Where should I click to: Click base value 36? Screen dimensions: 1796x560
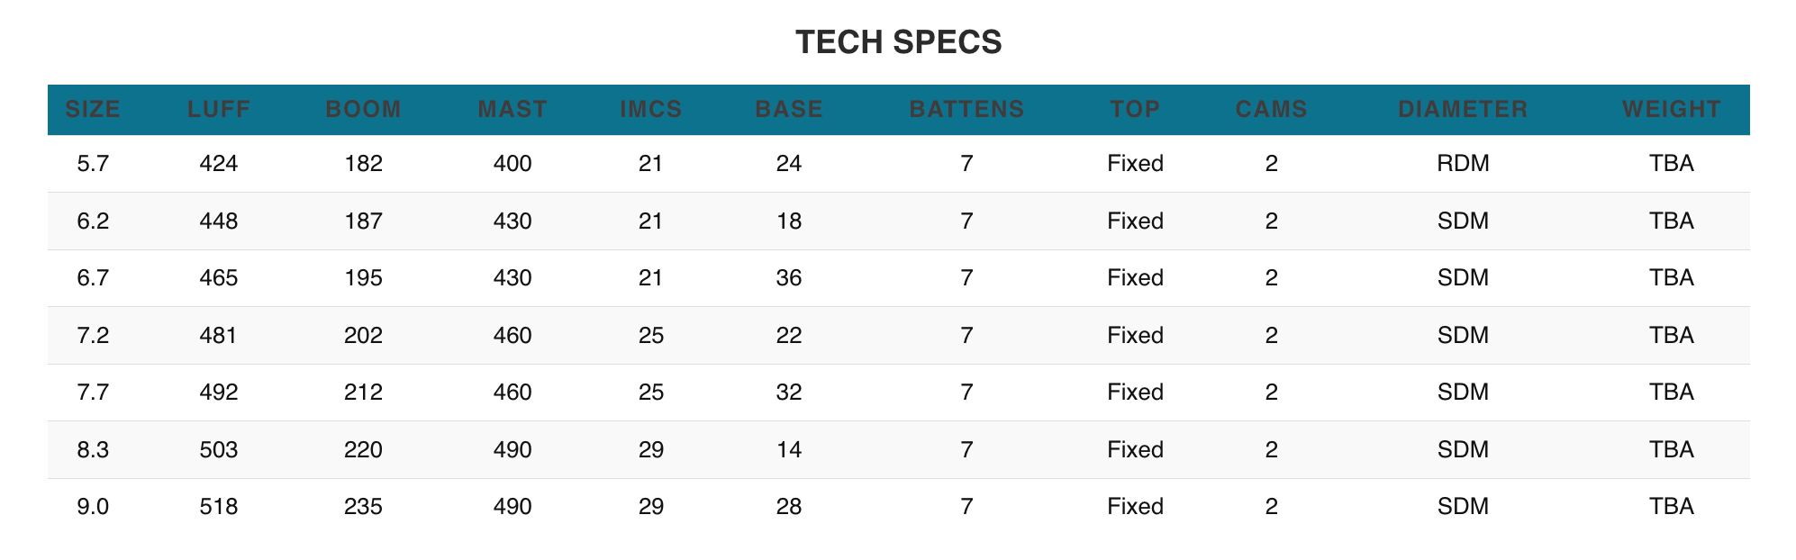click(x=789, y=278)
